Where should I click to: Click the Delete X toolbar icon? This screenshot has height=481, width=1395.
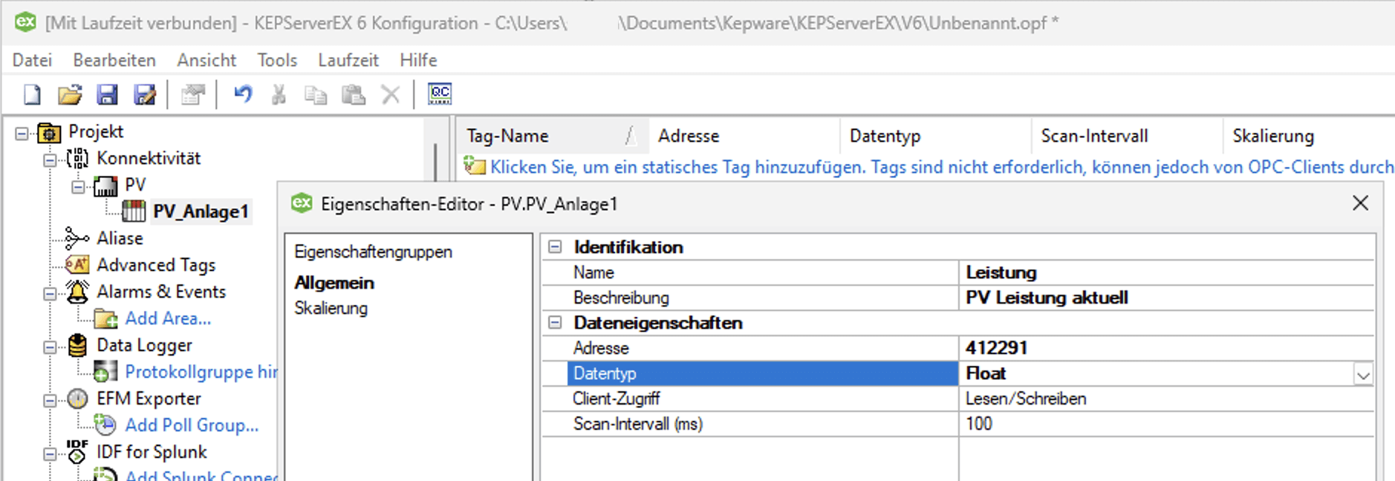point(391,94)
